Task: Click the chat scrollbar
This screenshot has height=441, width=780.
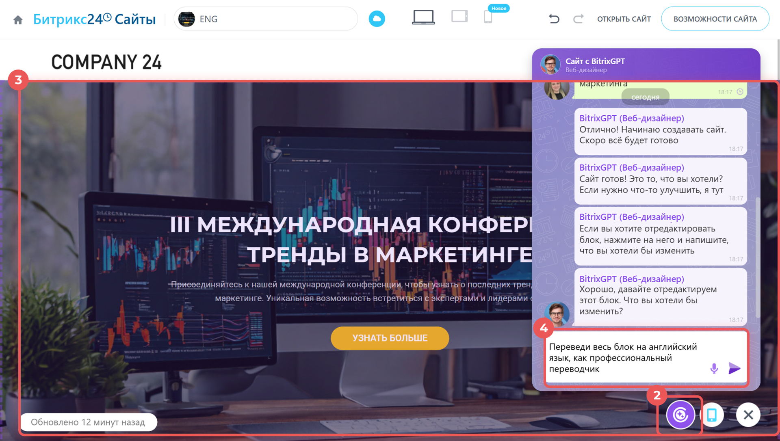Action: [x=757, y=258]
